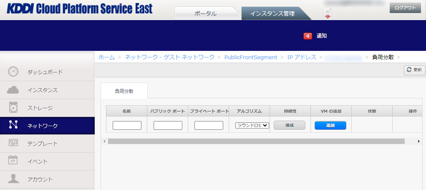Viewport: 426px width, 190px height.
Task: Click the templates icon in sidebar
Action: pos(13,143)
